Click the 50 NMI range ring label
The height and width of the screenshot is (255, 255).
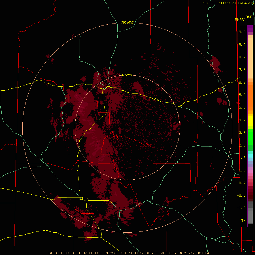[x=127, y=75]
